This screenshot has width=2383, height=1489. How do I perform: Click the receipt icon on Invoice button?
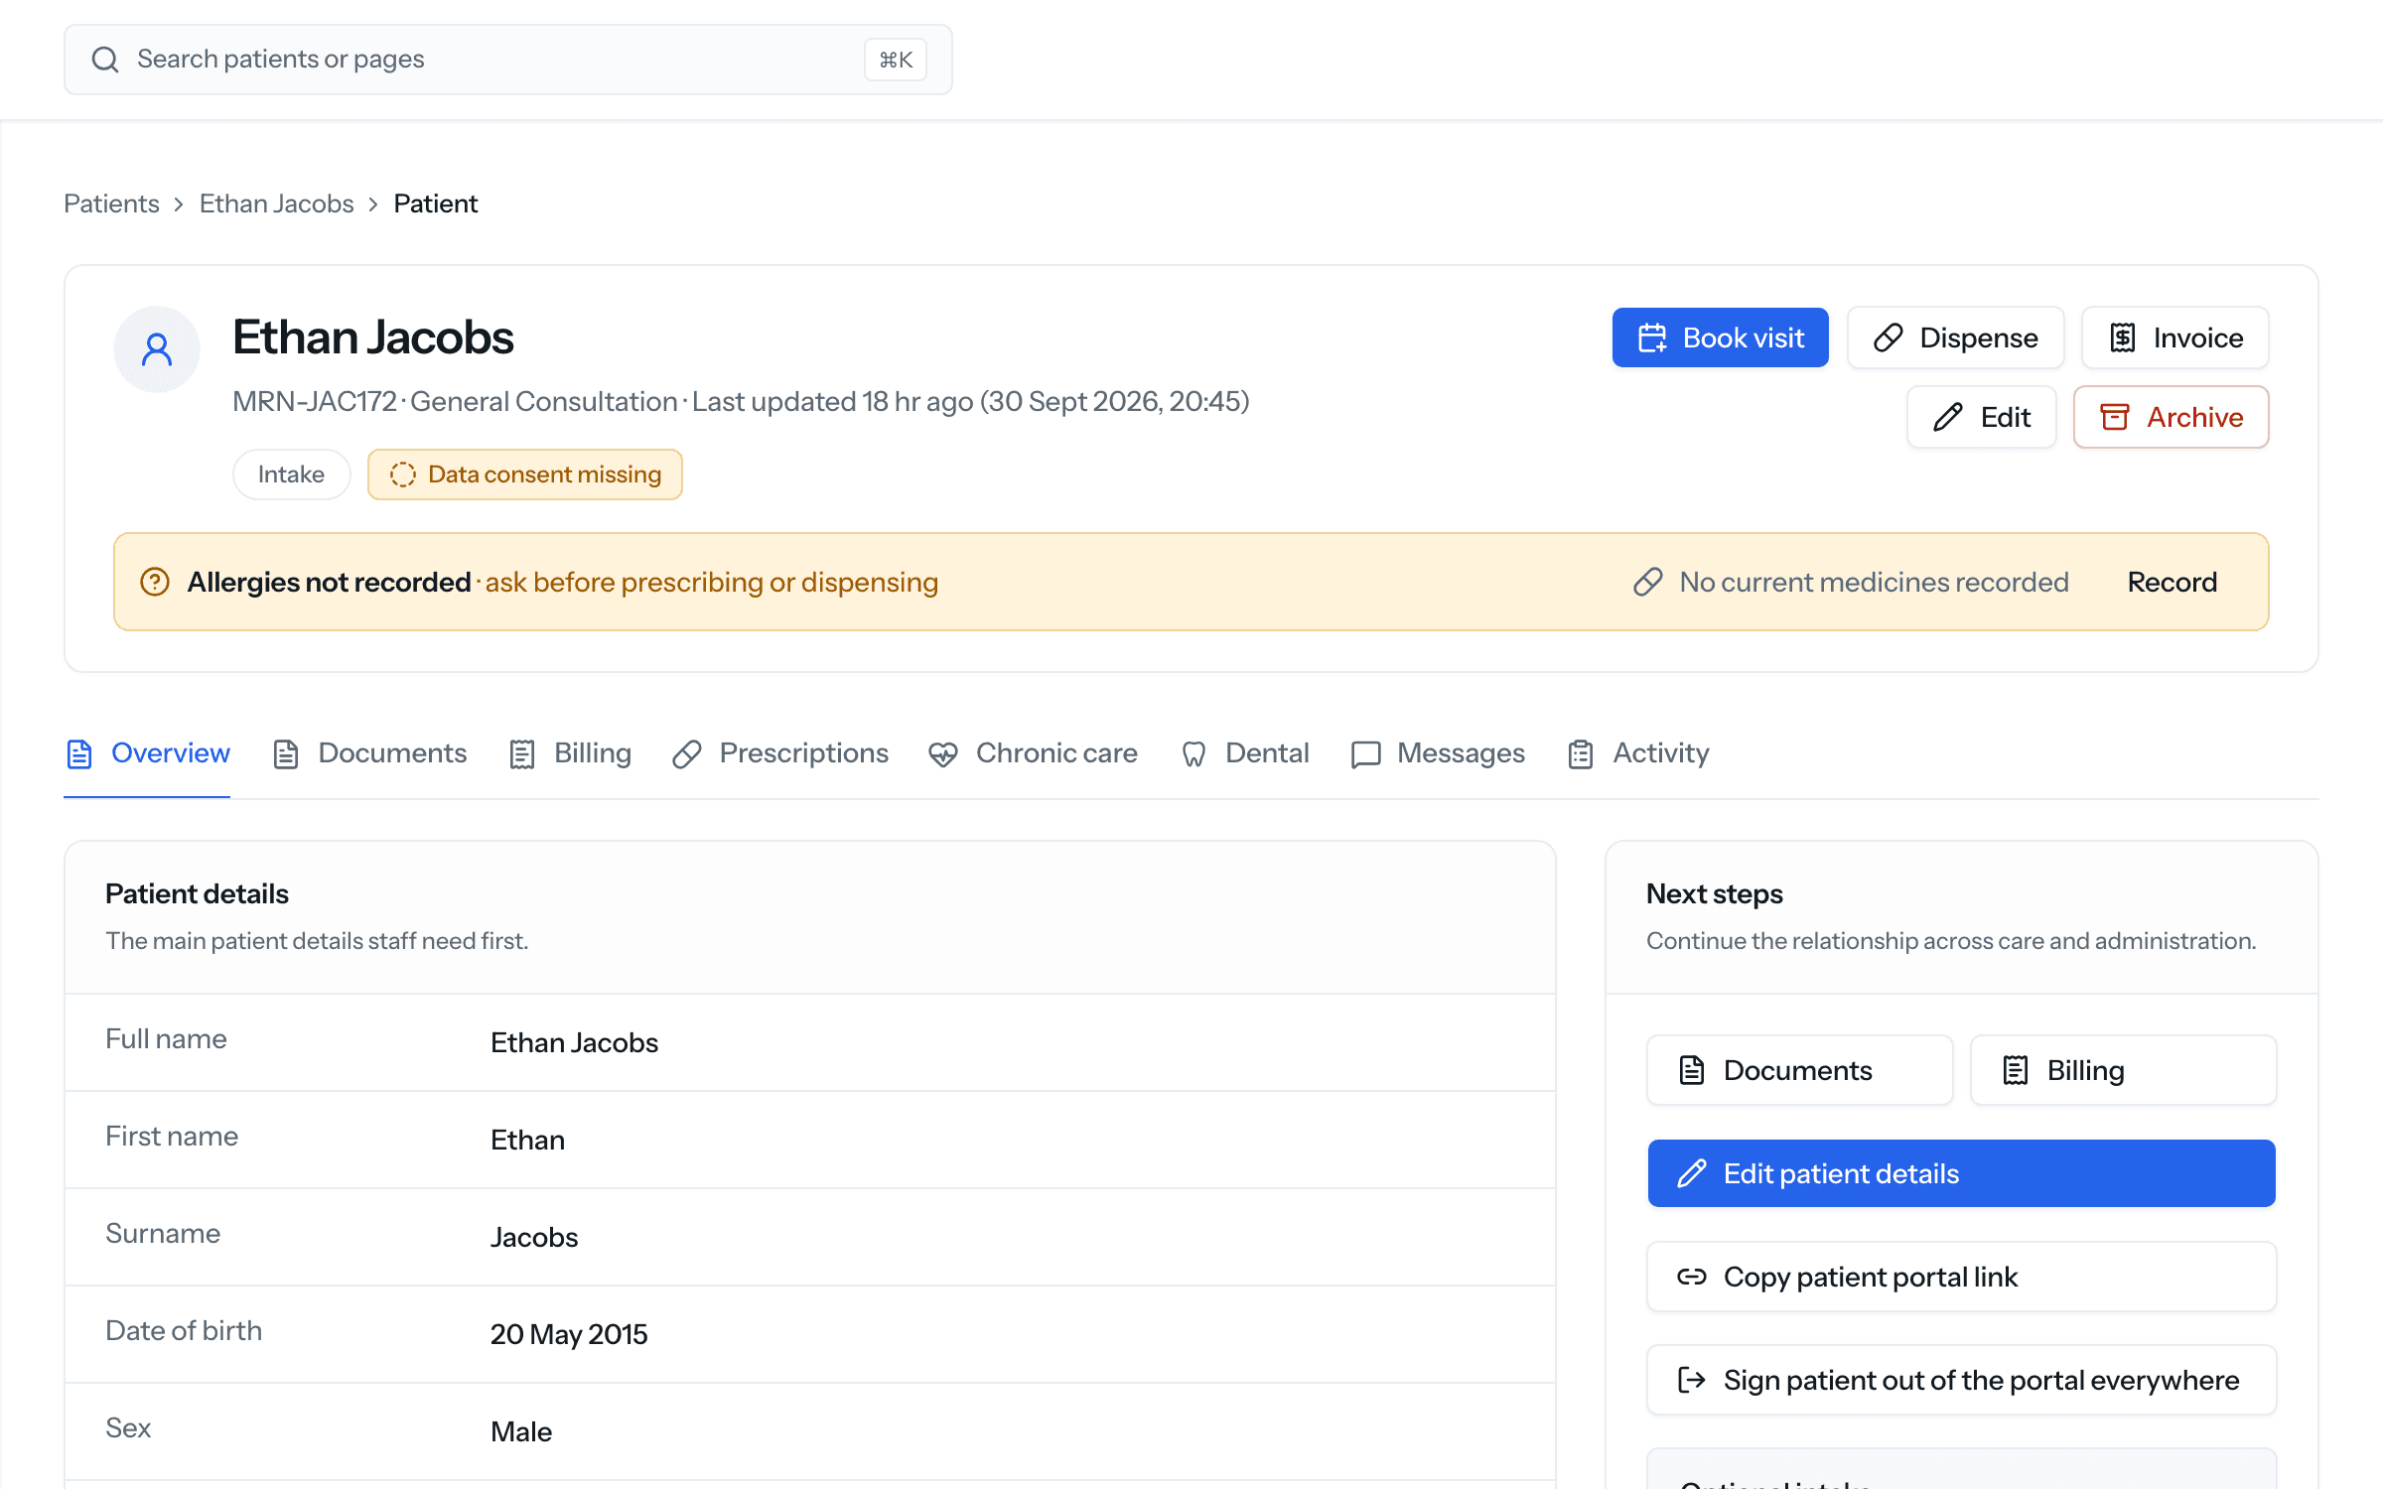click(x=2123, y=338)
